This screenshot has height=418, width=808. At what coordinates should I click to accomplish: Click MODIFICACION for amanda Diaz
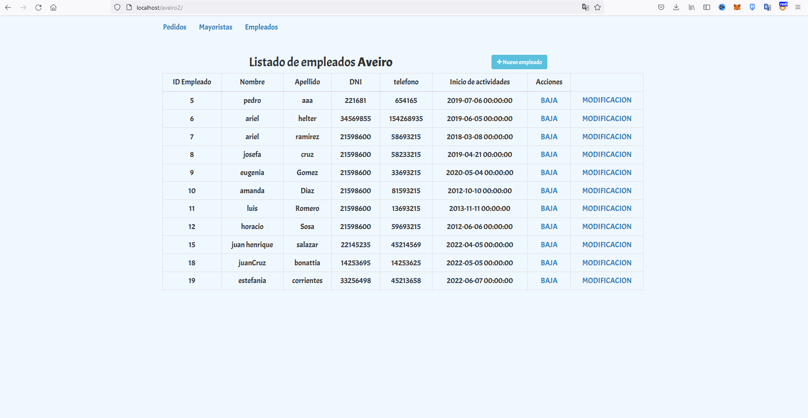tap(607, 191)
